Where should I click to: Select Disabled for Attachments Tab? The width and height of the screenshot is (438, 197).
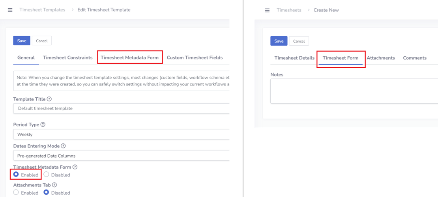[47, 193]
